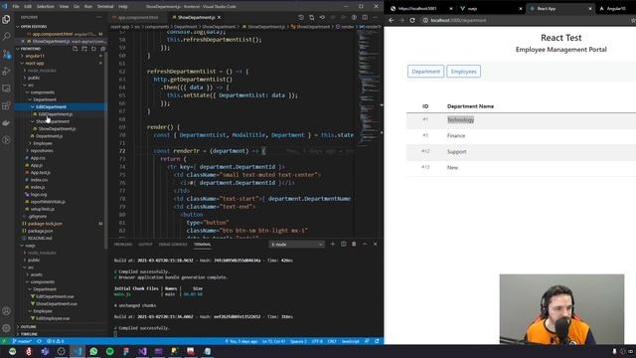Open Visual Studio purple icon in taskbar
Viewport: 636px width, 358px height.
coord(142,351)
